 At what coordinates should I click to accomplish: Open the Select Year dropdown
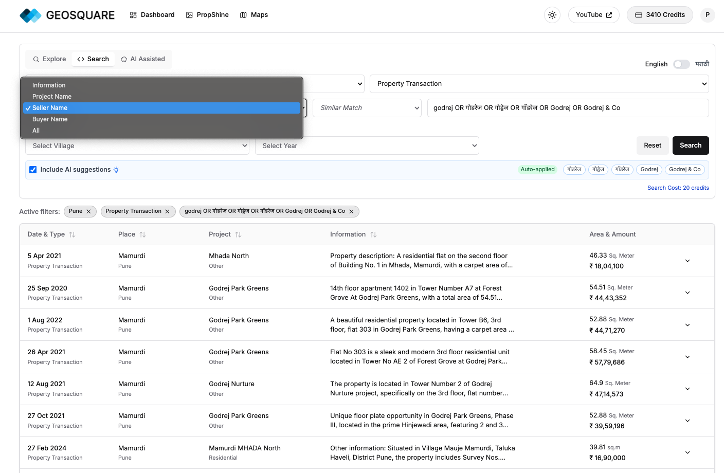pos(367,145)
